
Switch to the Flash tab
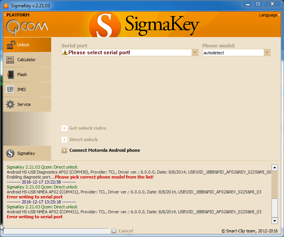(27, 75)
